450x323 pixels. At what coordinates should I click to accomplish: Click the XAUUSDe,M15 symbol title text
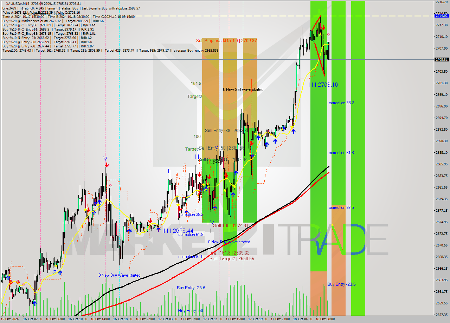[x=18, y=4]
